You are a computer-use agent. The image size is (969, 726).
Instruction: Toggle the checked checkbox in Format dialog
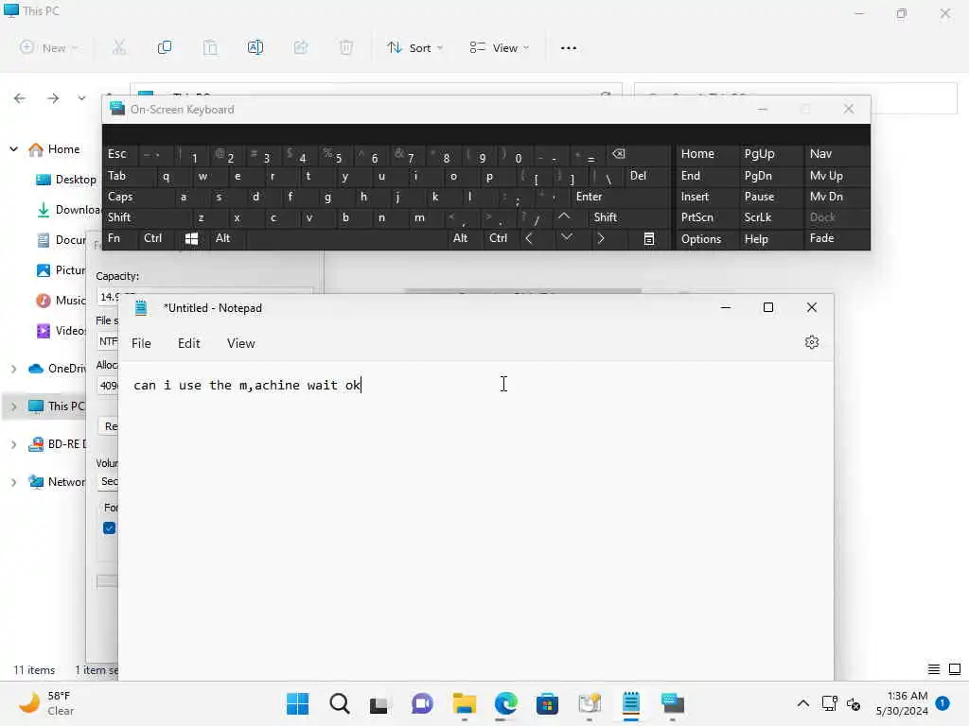(110, 528)
